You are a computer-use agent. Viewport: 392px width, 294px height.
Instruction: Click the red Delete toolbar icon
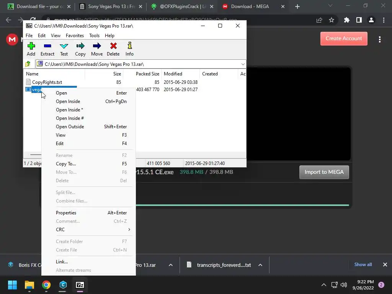click(113, 49)
